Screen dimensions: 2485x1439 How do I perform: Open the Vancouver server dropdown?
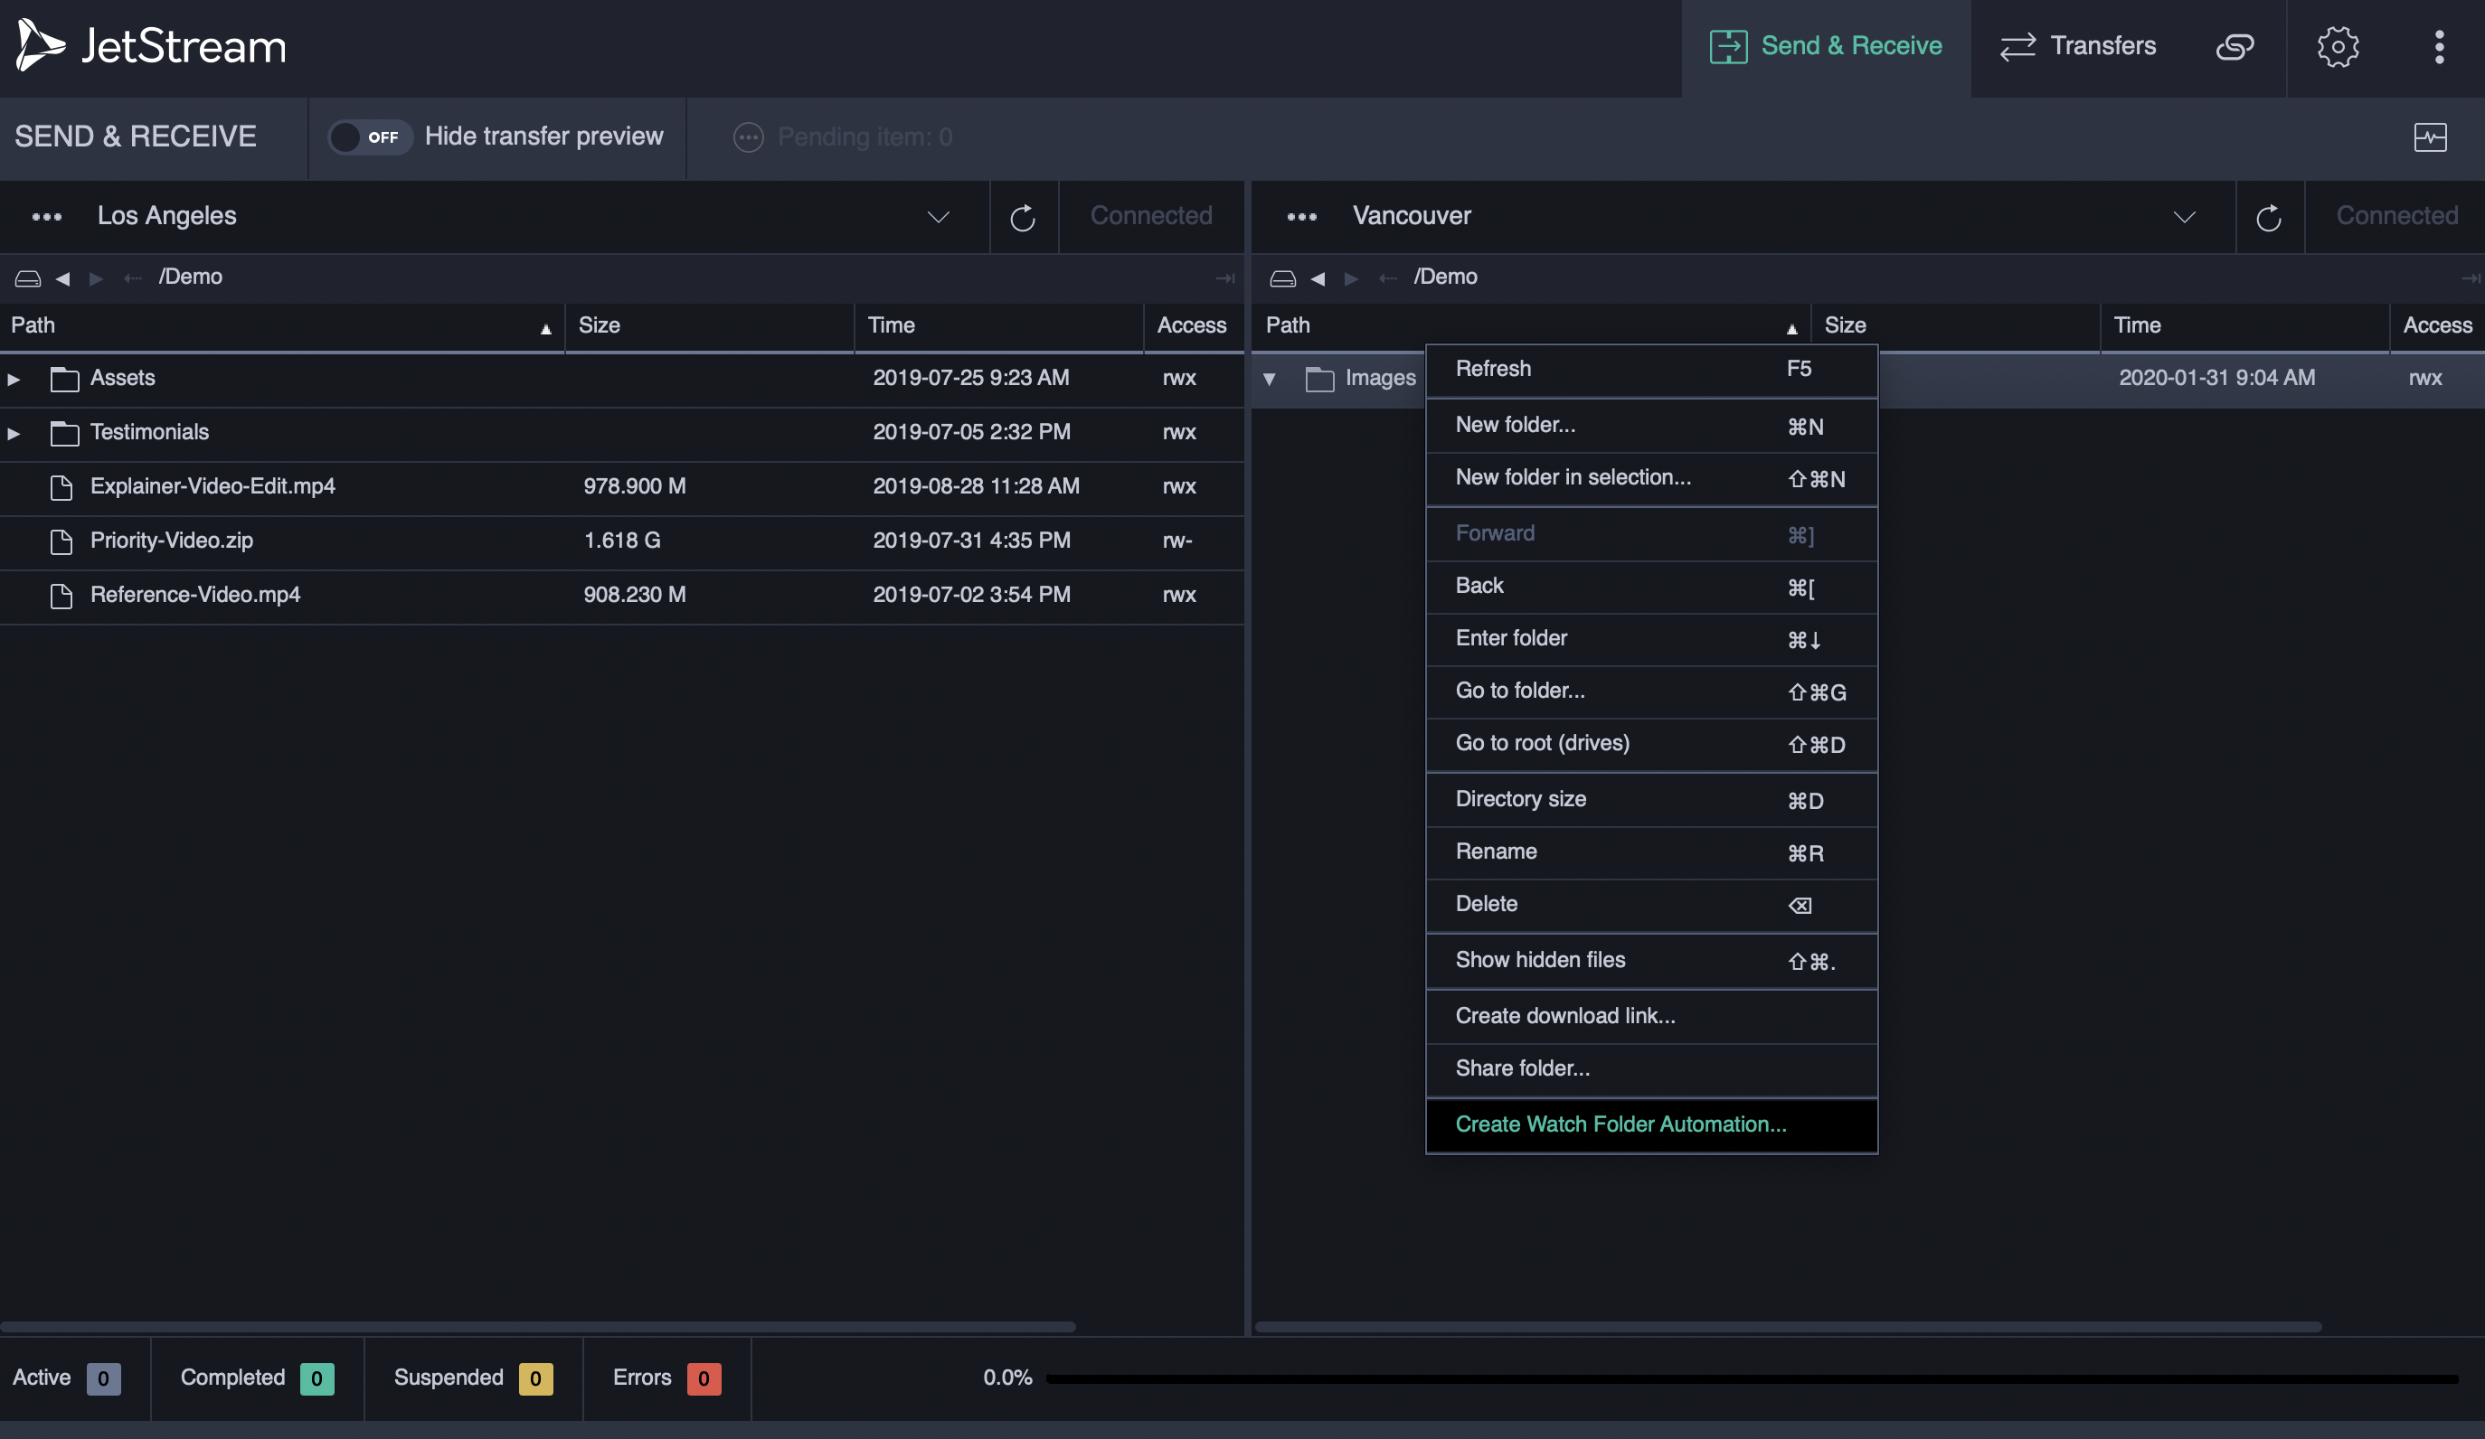click(x=2185, y=217)
